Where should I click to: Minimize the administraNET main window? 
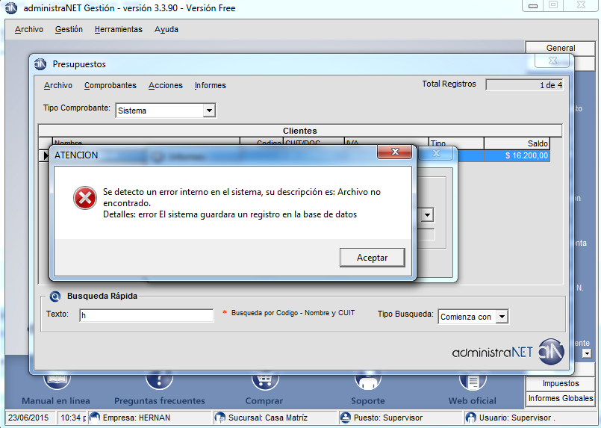[x=533, y=6]
